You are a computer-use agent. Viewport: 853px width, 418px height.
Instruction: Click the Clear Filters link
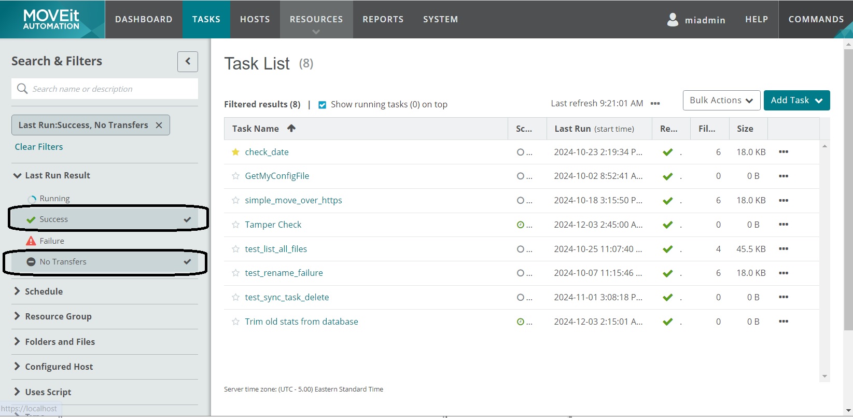[x=39, y=147]
